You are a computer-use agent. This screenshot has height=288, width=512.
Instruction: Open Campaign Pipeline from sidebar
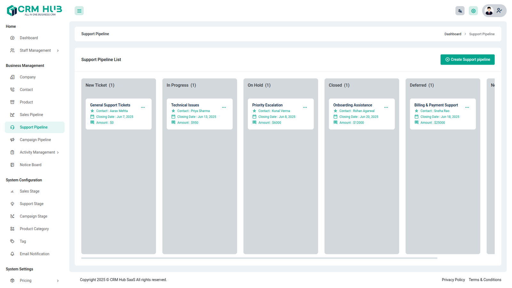click(x=35, y=140)
